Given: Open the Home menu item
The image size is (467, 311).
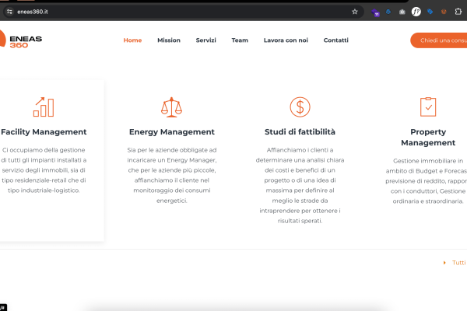Looking at the screenshot, I should 132,40.
